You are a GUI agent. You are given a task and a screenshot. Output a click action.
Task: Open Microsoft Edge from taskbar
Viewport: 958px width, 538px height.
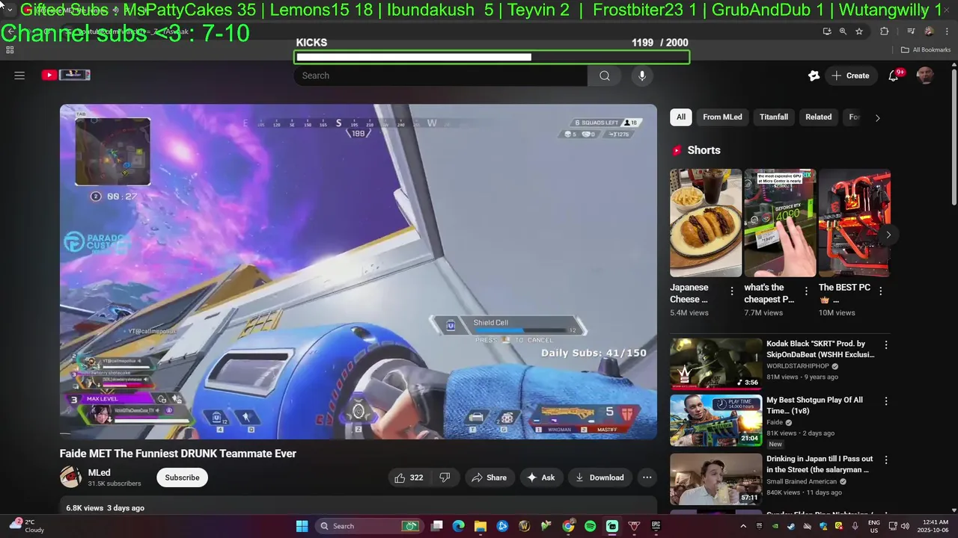point(459,526)
